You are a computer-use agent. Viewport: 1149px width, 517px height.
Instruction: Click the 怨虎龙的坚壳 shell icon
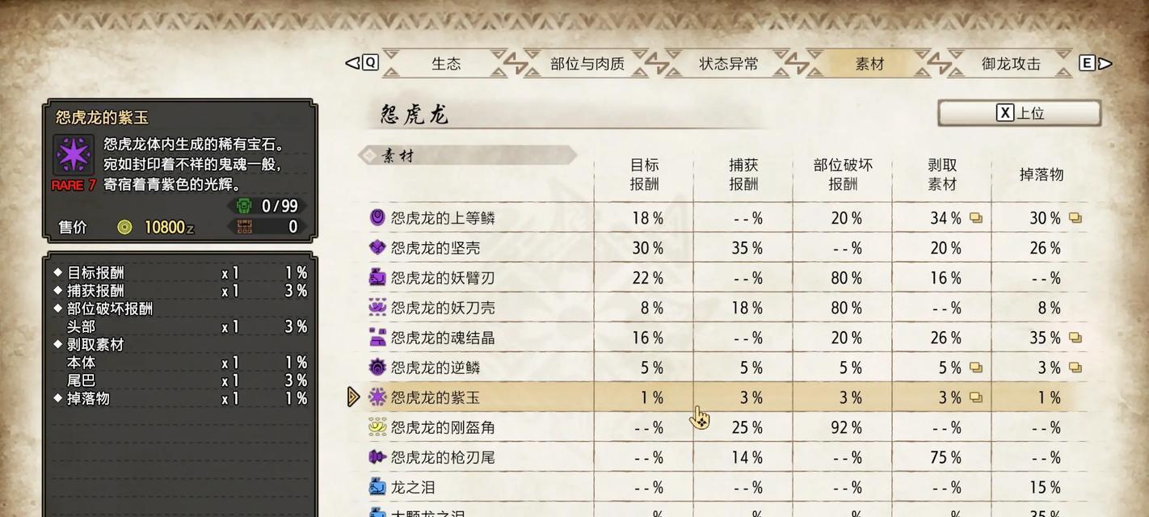(x=377, y=247)
